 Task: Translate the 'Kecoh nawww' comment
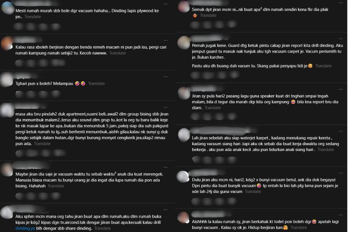point(117,53)
